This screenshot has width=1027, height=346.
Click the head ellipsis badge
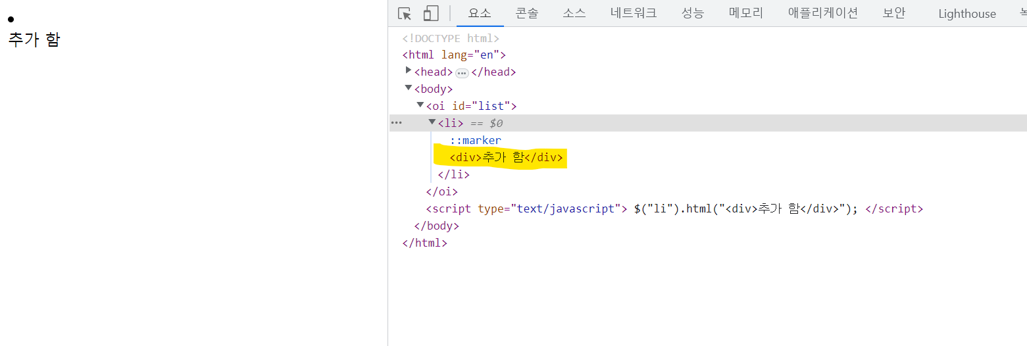[x=462, y=73]
